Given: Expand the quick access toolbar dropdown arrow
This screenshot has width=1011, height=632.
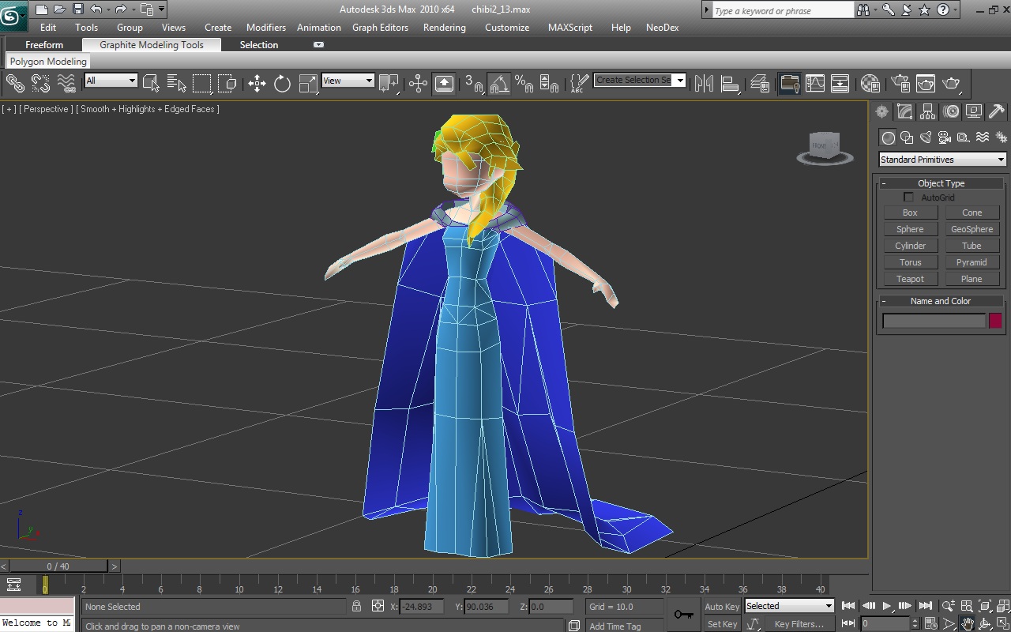Looking at the screenshot, I should pos(162,9).
